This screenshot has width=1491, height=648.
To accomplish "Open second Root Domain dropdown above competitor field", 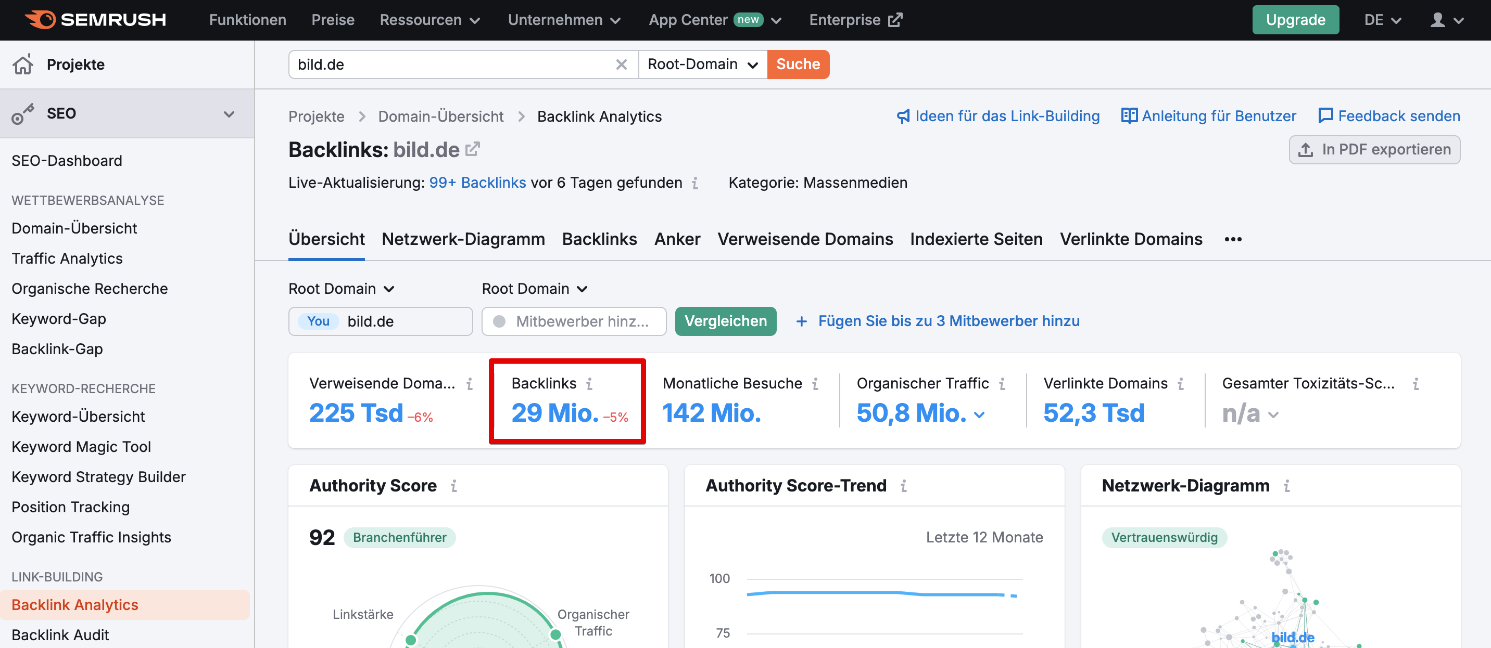I will click(535, 289).
